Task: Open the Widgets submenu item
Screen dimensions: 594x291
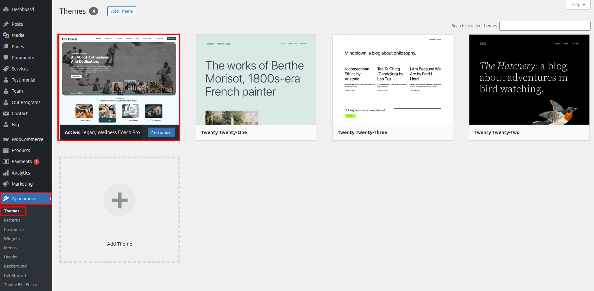Action: (12, 239)
